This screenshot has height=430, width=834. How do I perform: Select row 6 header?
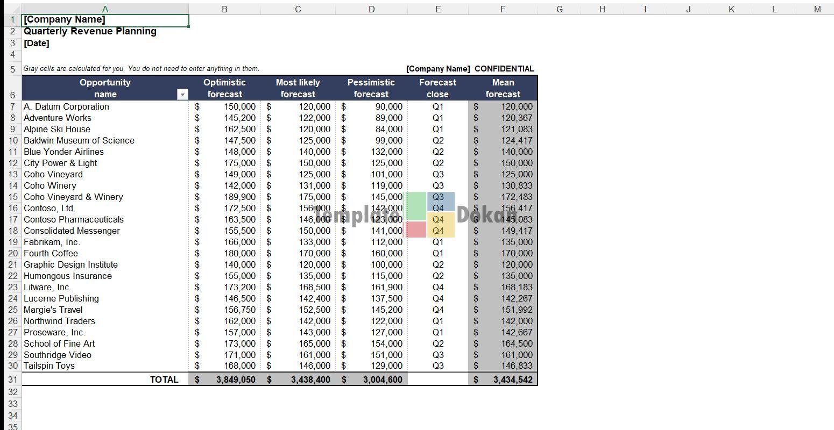pos(12,95)
